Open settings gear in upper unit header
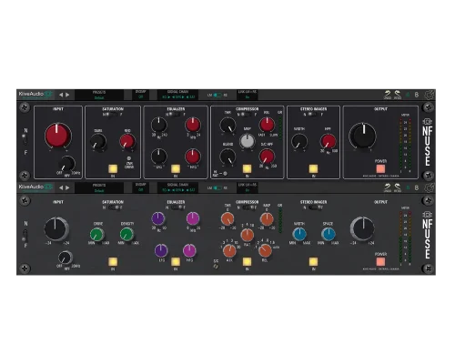Viewport: 455px width, 364px height. (430, 95)
